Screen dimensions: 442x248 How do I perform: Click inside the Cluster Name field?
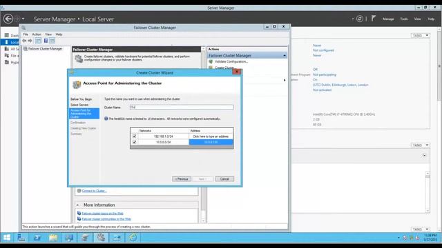[x=182, y=107]
